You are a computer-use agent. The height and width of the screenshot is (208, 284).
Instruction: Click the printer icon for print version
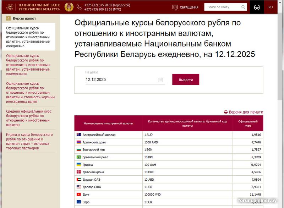click(x=226, y=112)
